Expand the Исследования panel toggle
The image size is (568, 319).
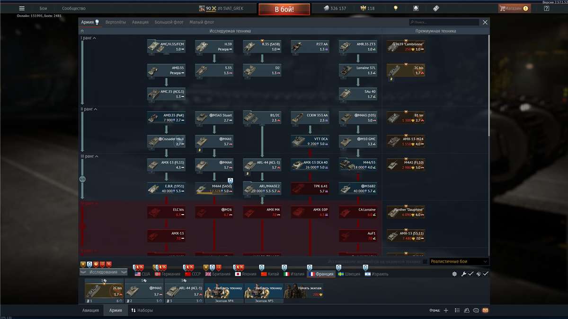103,272
